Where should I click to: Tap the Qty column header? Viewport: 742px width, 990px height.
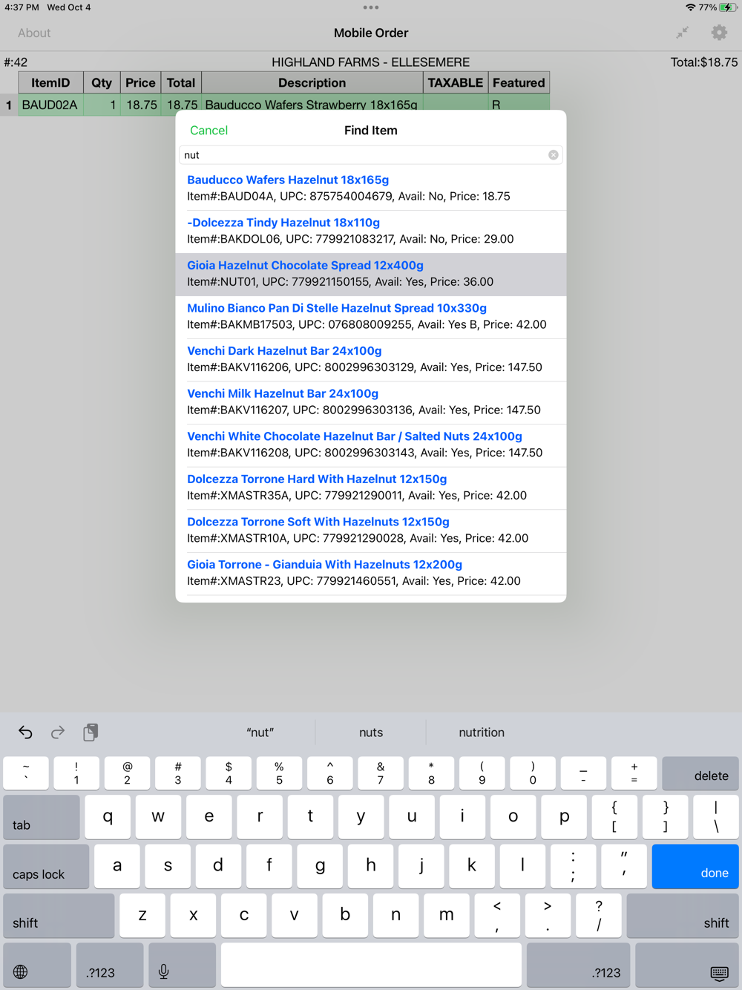click(102, 83)
